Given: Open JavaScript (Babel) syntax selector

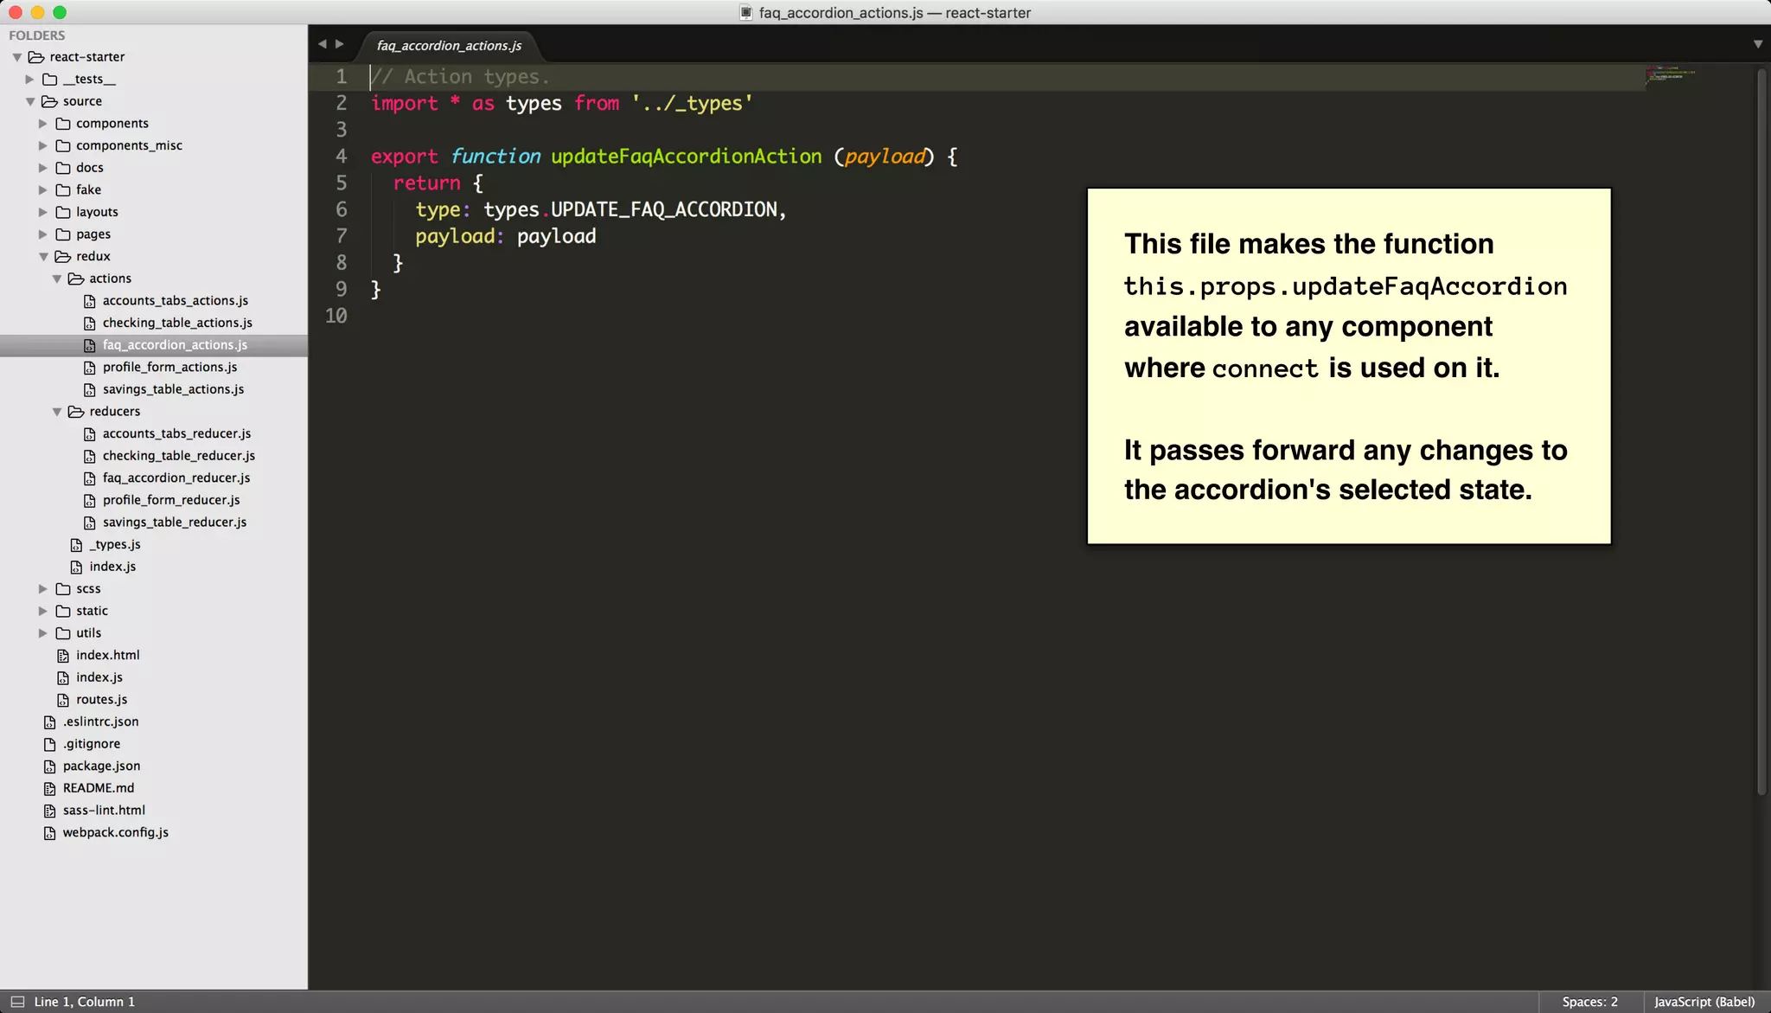Looking at the screenshot, I should (1704, 1002).
